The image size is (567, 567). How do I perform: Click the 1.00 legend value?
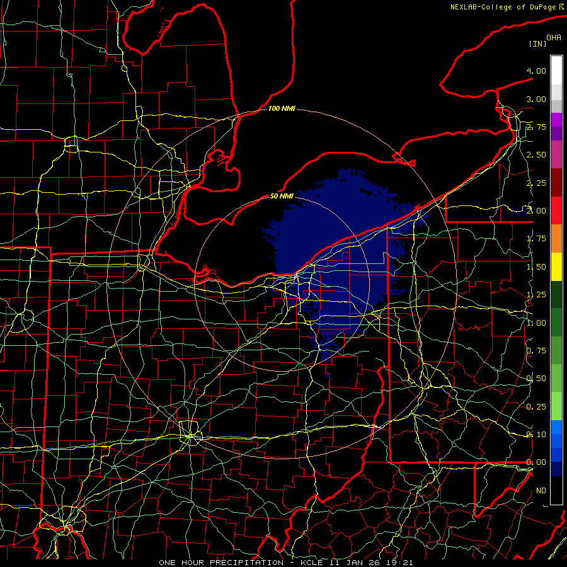[x=536, y=323]
